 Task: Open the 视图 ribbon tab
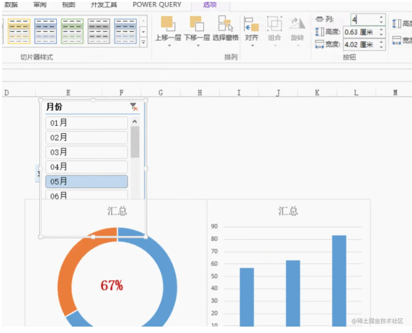pos(68,4)
